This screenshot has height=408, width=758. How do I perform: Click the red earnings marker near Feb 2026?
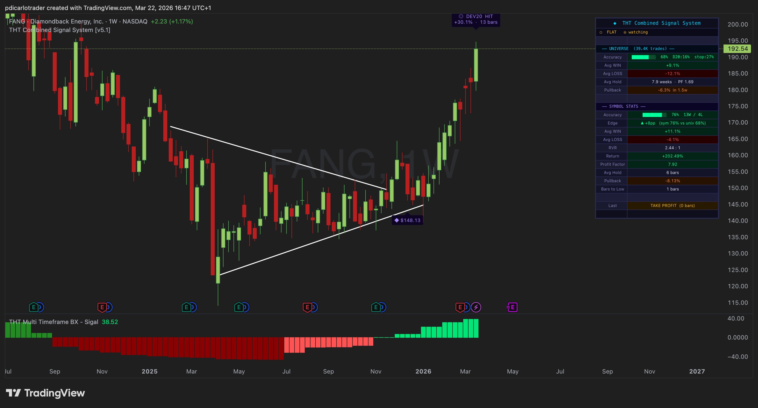[x=460, y=307]
